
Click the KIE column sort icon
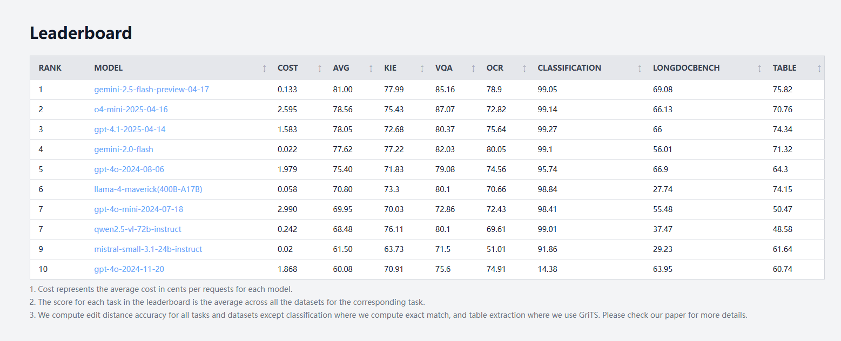(422, 69)
